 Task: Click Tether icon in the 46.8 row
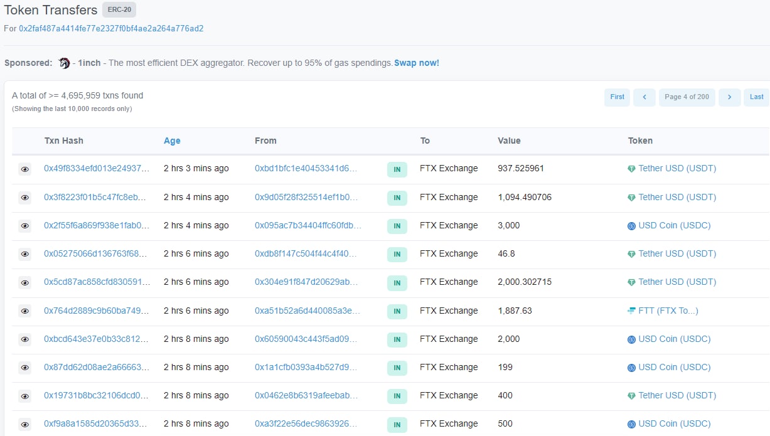click(632, 254)
